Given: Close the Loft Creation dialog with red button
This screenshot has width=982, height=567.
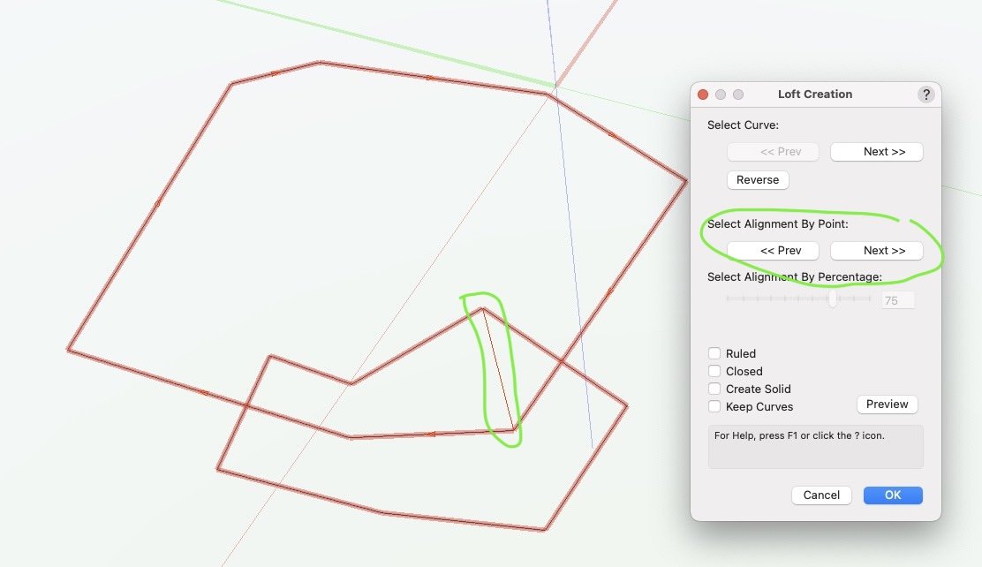Looking at the screenshot, I should pyautogui.click(x=703, y=94).
